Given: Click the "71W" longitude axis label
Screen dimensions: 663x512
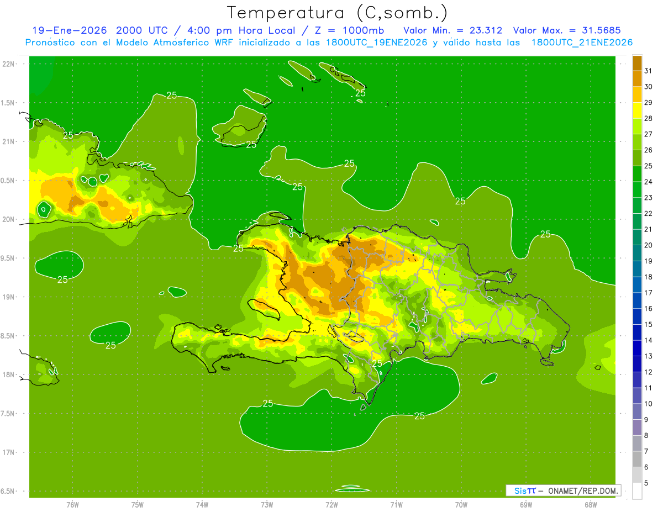Looking at the screenshot, I should pyautogui.click(x=396, y=505).
